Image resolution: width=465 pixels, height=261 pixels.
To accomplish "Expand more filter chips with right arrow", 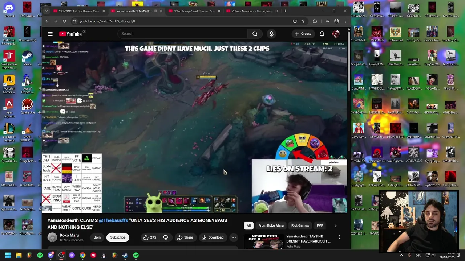I will [x=335, y=225].
